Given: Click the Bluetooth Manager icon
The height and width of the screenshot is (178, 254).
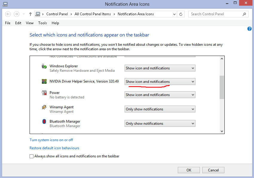Looking at the screenshot, I should [44, 121].
